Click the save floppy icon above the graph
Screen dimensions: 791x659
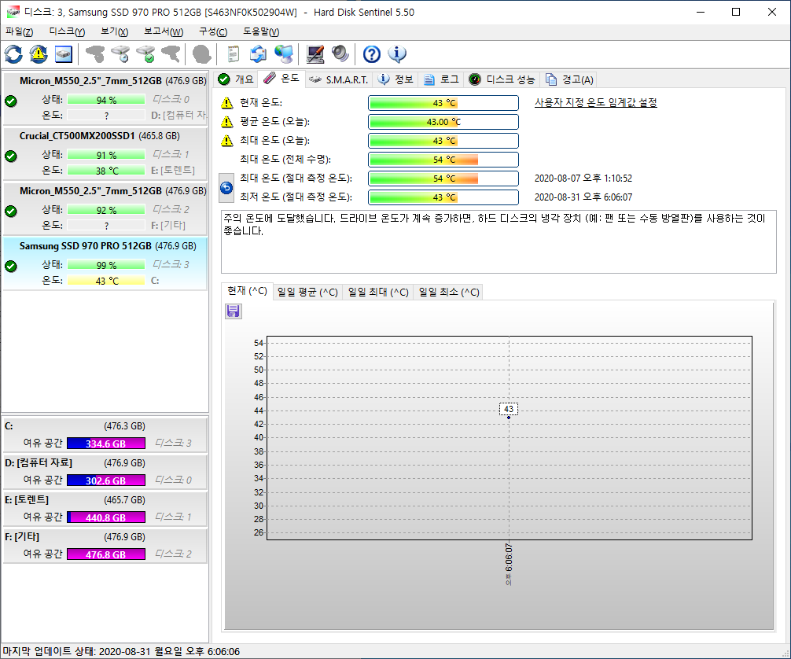tap(233, 311)
